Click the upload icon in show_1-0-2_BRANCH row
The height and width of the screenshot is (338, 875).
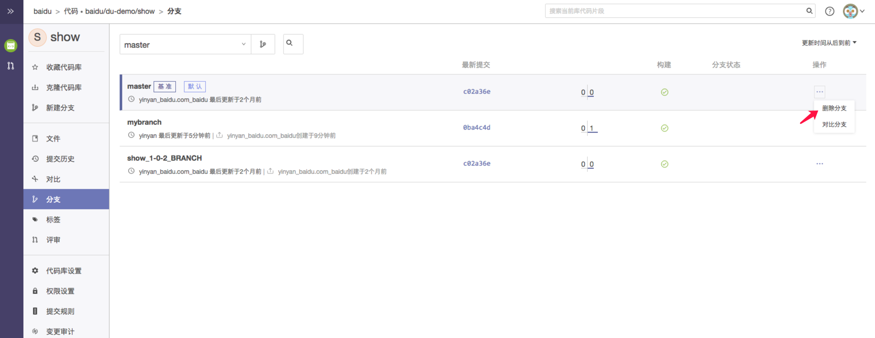click(271, 171)
